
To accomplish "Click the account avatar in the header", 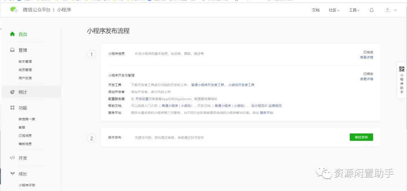I will point(387,10).
